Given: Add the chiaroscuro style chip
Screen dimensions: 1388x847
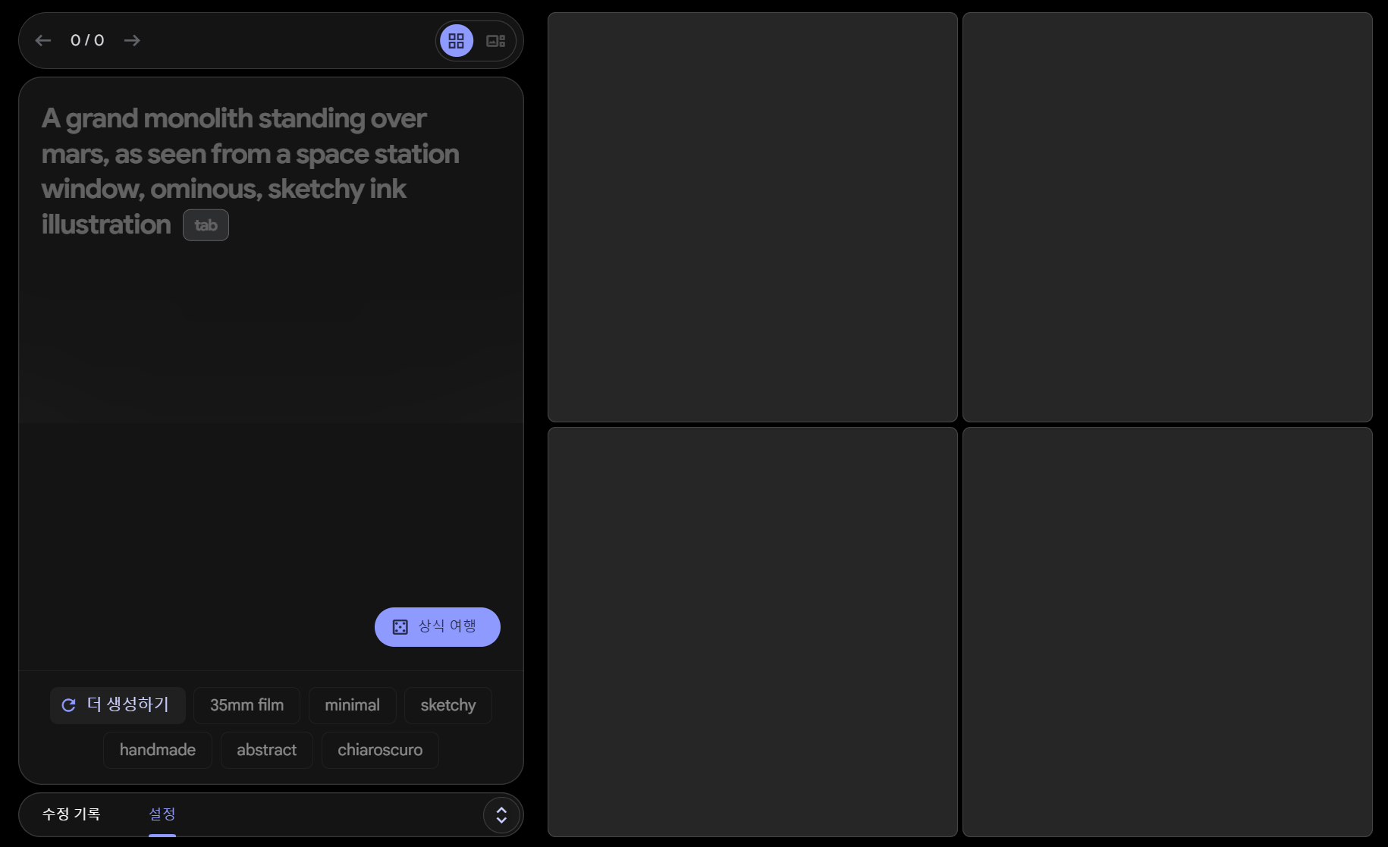Looking at the screenshot, I should click(380, 750).
